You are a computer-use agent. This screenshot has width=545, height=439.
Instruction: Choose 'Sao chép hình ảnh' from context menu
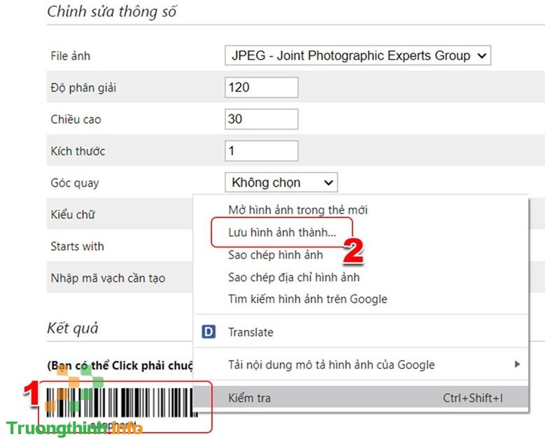[x=276, y=255]
